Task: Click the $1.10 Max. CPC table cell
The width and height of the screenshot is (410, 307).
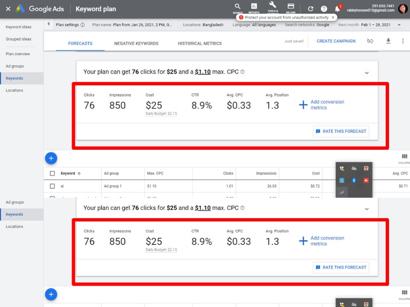Action: pos(152,186)
